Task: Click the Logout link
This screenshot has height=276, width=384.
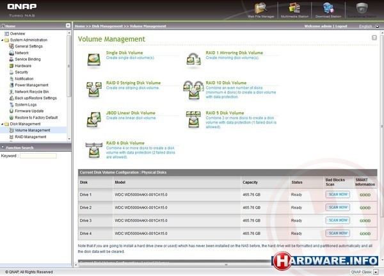Action: coord(341,26)
